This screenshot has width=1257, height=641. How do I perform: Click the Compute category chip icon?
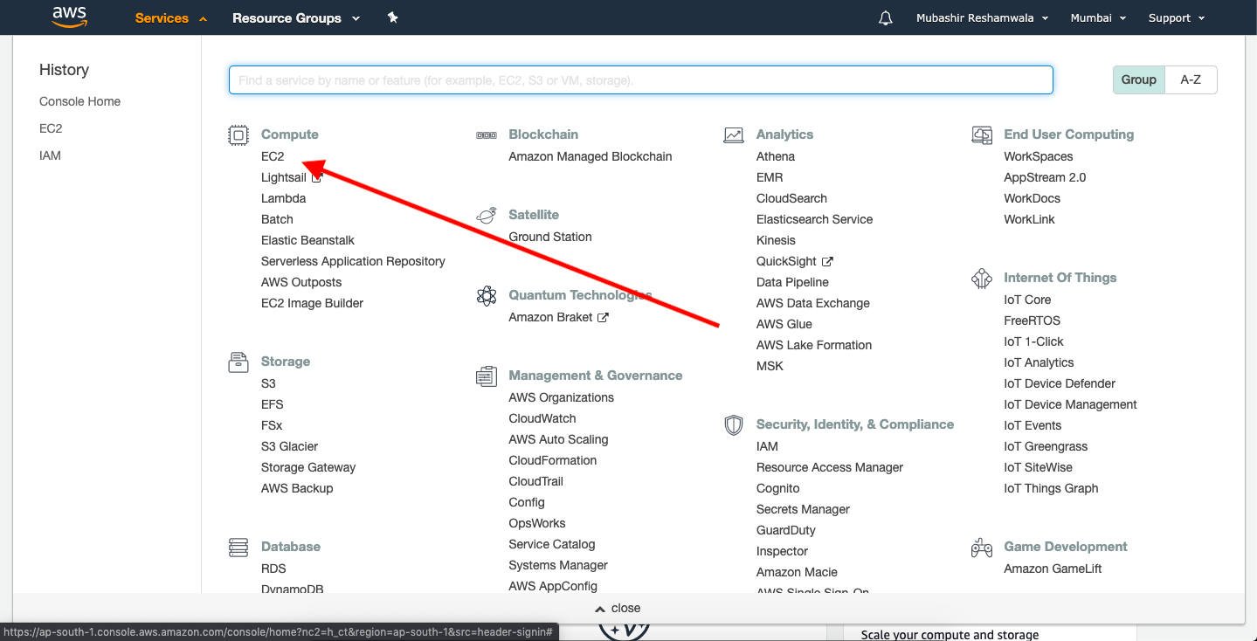pyautogui.click(x=238, y=135)
